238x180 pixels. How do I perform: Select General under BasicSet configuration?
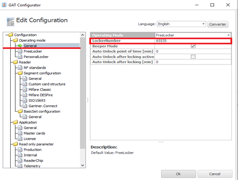35,117
